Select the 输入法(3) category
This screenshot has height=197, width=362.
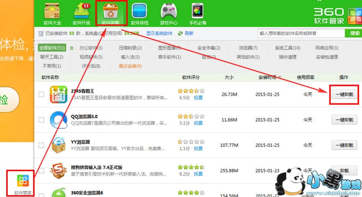pos(130,57)
